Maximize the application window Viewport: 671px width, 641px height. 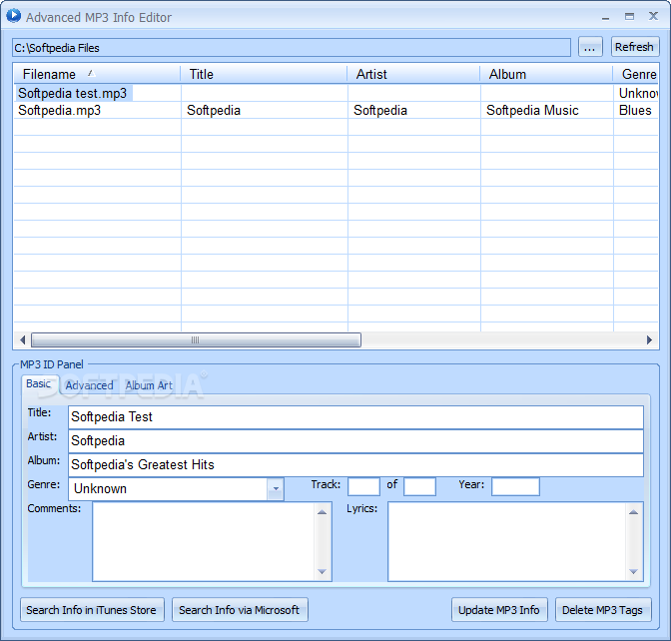click(x=629, y=17)
